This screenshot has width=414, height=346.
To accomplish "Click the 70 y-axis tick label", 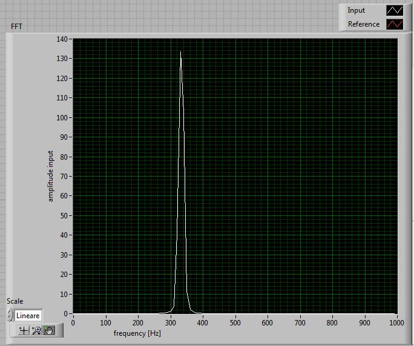I will tap(64, 176).
